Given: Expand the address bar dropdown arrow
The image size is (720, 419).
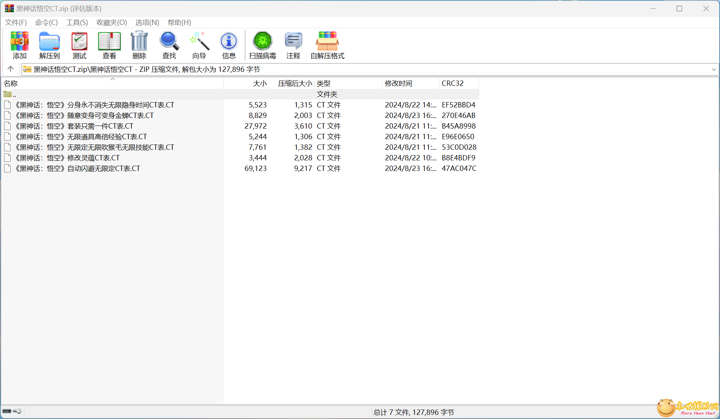Looking at the screenshot, I should (x=714, y=69).
